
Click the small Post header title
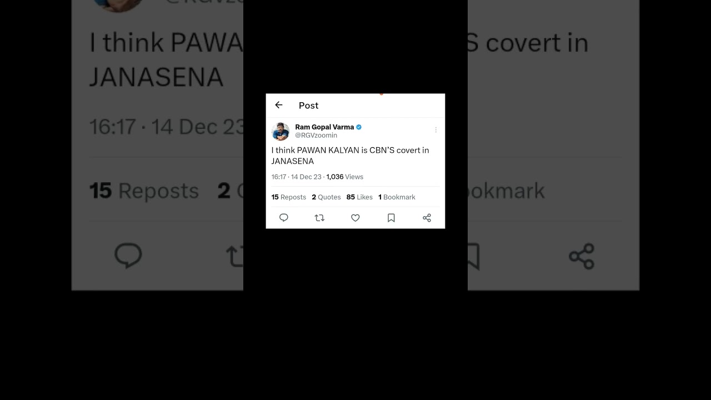pyautogui.click(x=308, y=106)
